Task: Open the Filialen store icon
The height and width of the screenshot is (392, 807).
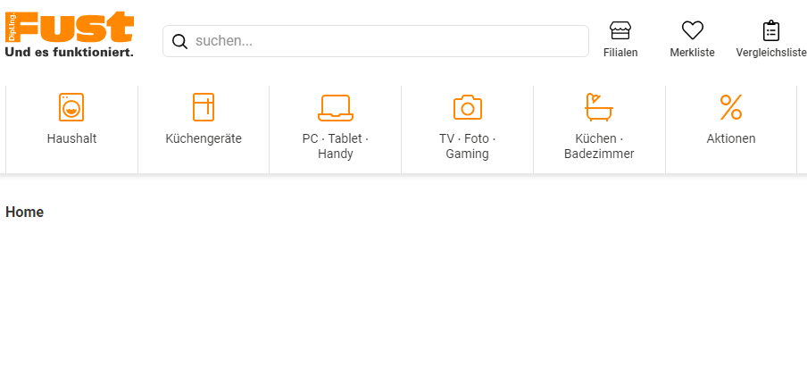Action: pos(620,30)
